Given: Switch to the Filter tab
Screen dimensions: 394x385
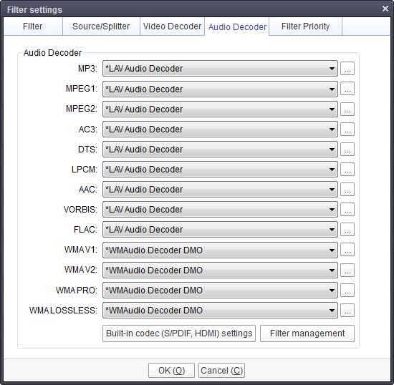Looking at the screenshot, I should 33,26.
